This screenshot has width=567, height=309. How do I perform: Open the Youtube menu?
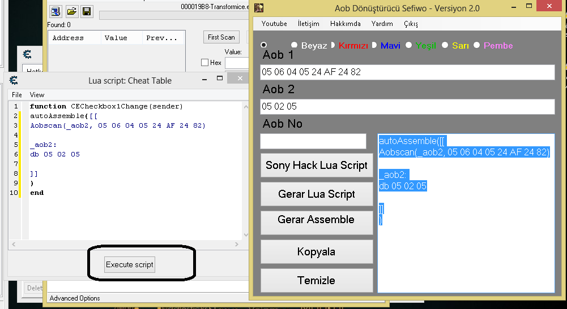[x=275, y=24]
